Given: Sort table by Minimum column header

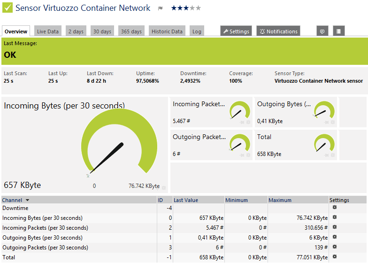Looking at the screenshot, I should click(x=237, y=200).
